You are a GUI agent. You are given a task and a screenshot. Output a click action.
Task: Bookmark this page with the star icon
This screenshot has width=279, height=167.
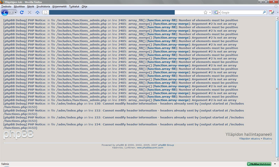click(x=205, y=12)
